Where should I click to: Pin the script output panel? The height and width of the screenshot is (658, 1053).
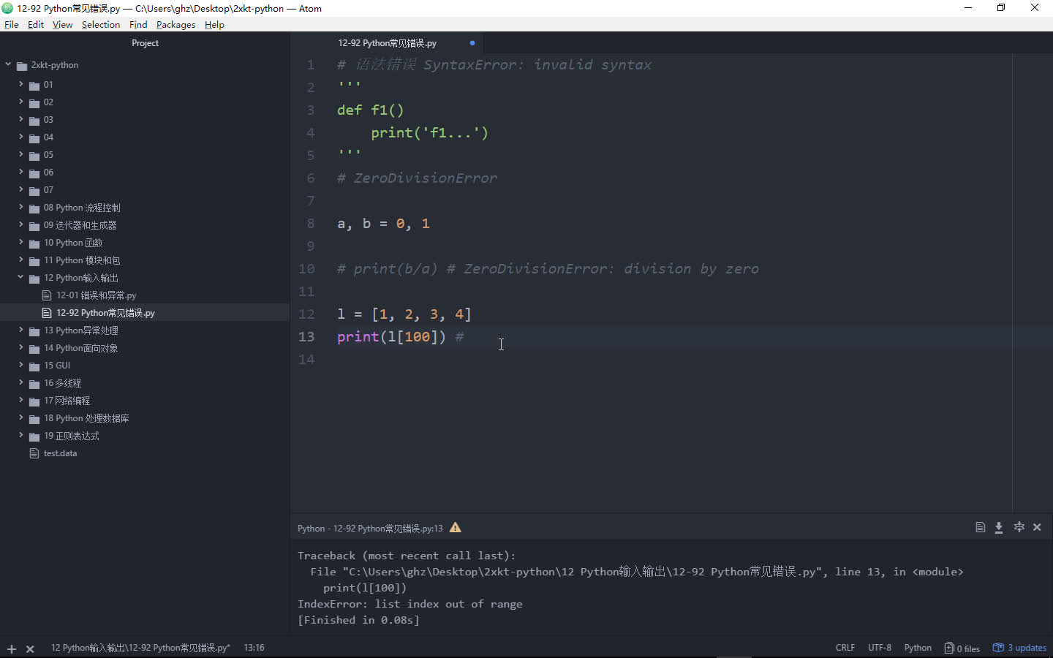point(1019,527)
